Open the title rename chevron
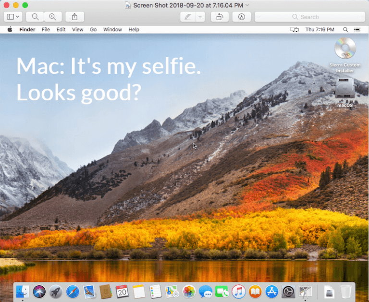The image size is (369, 302). (x=247, y=5)
